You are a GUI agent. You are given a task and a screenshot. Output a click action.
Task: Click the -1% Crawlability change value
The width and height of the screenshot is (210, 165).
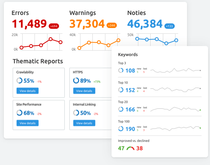point(39,82)
